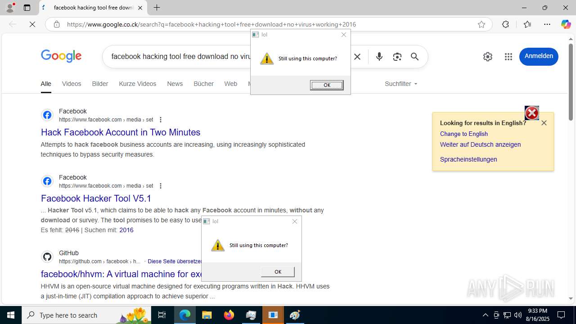Click the red X error icon
The height and width of the screenshot is (324, 576).
coord(531,113)
